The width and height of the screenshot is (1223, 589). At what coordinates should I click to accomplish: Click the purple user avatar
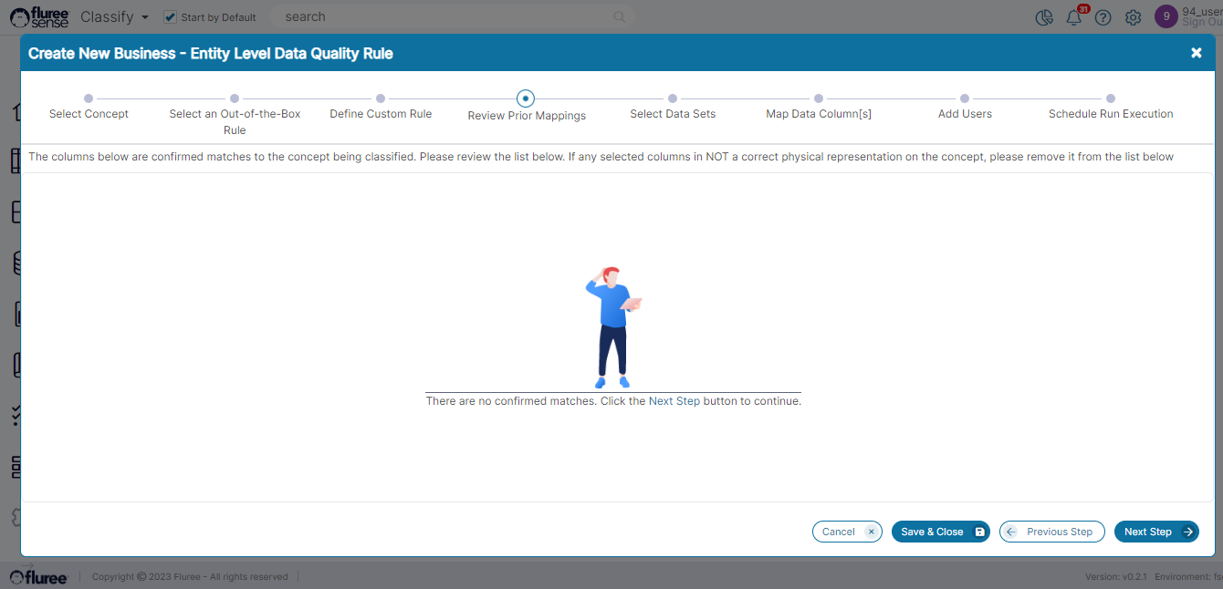(1166, 16)
